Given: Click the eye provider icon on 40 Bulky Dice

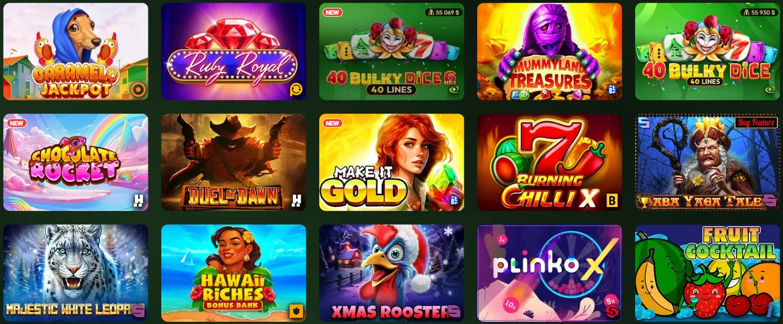Looking at the screenshot, I should pyautogui.click(x=770, y=90).
